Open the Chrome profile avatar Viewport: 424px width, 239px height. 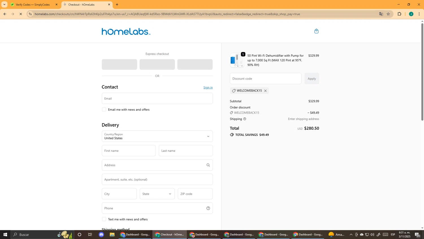(411, 14)
